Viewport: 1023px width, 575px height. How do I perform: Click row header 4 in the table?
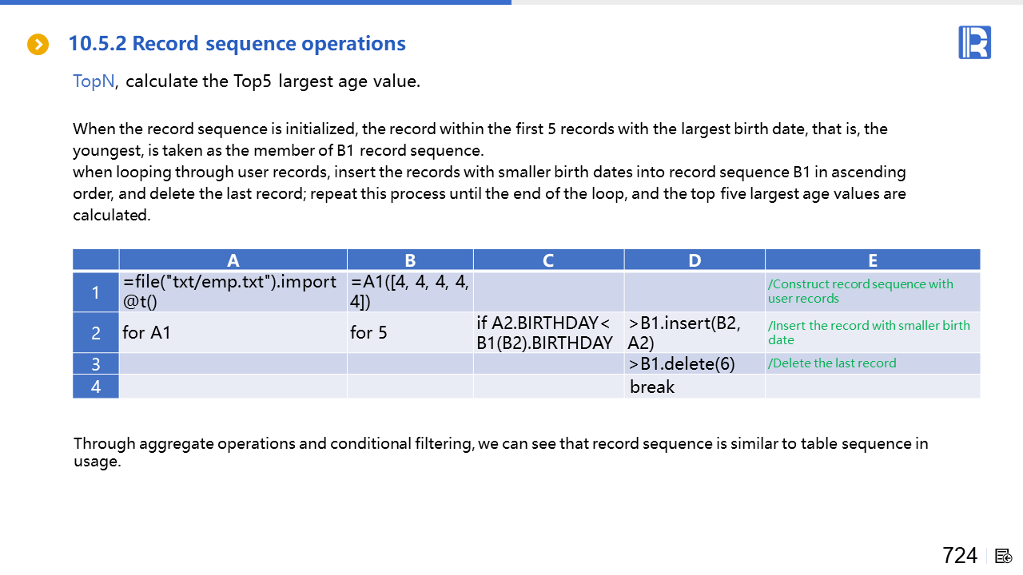point(96,387)
